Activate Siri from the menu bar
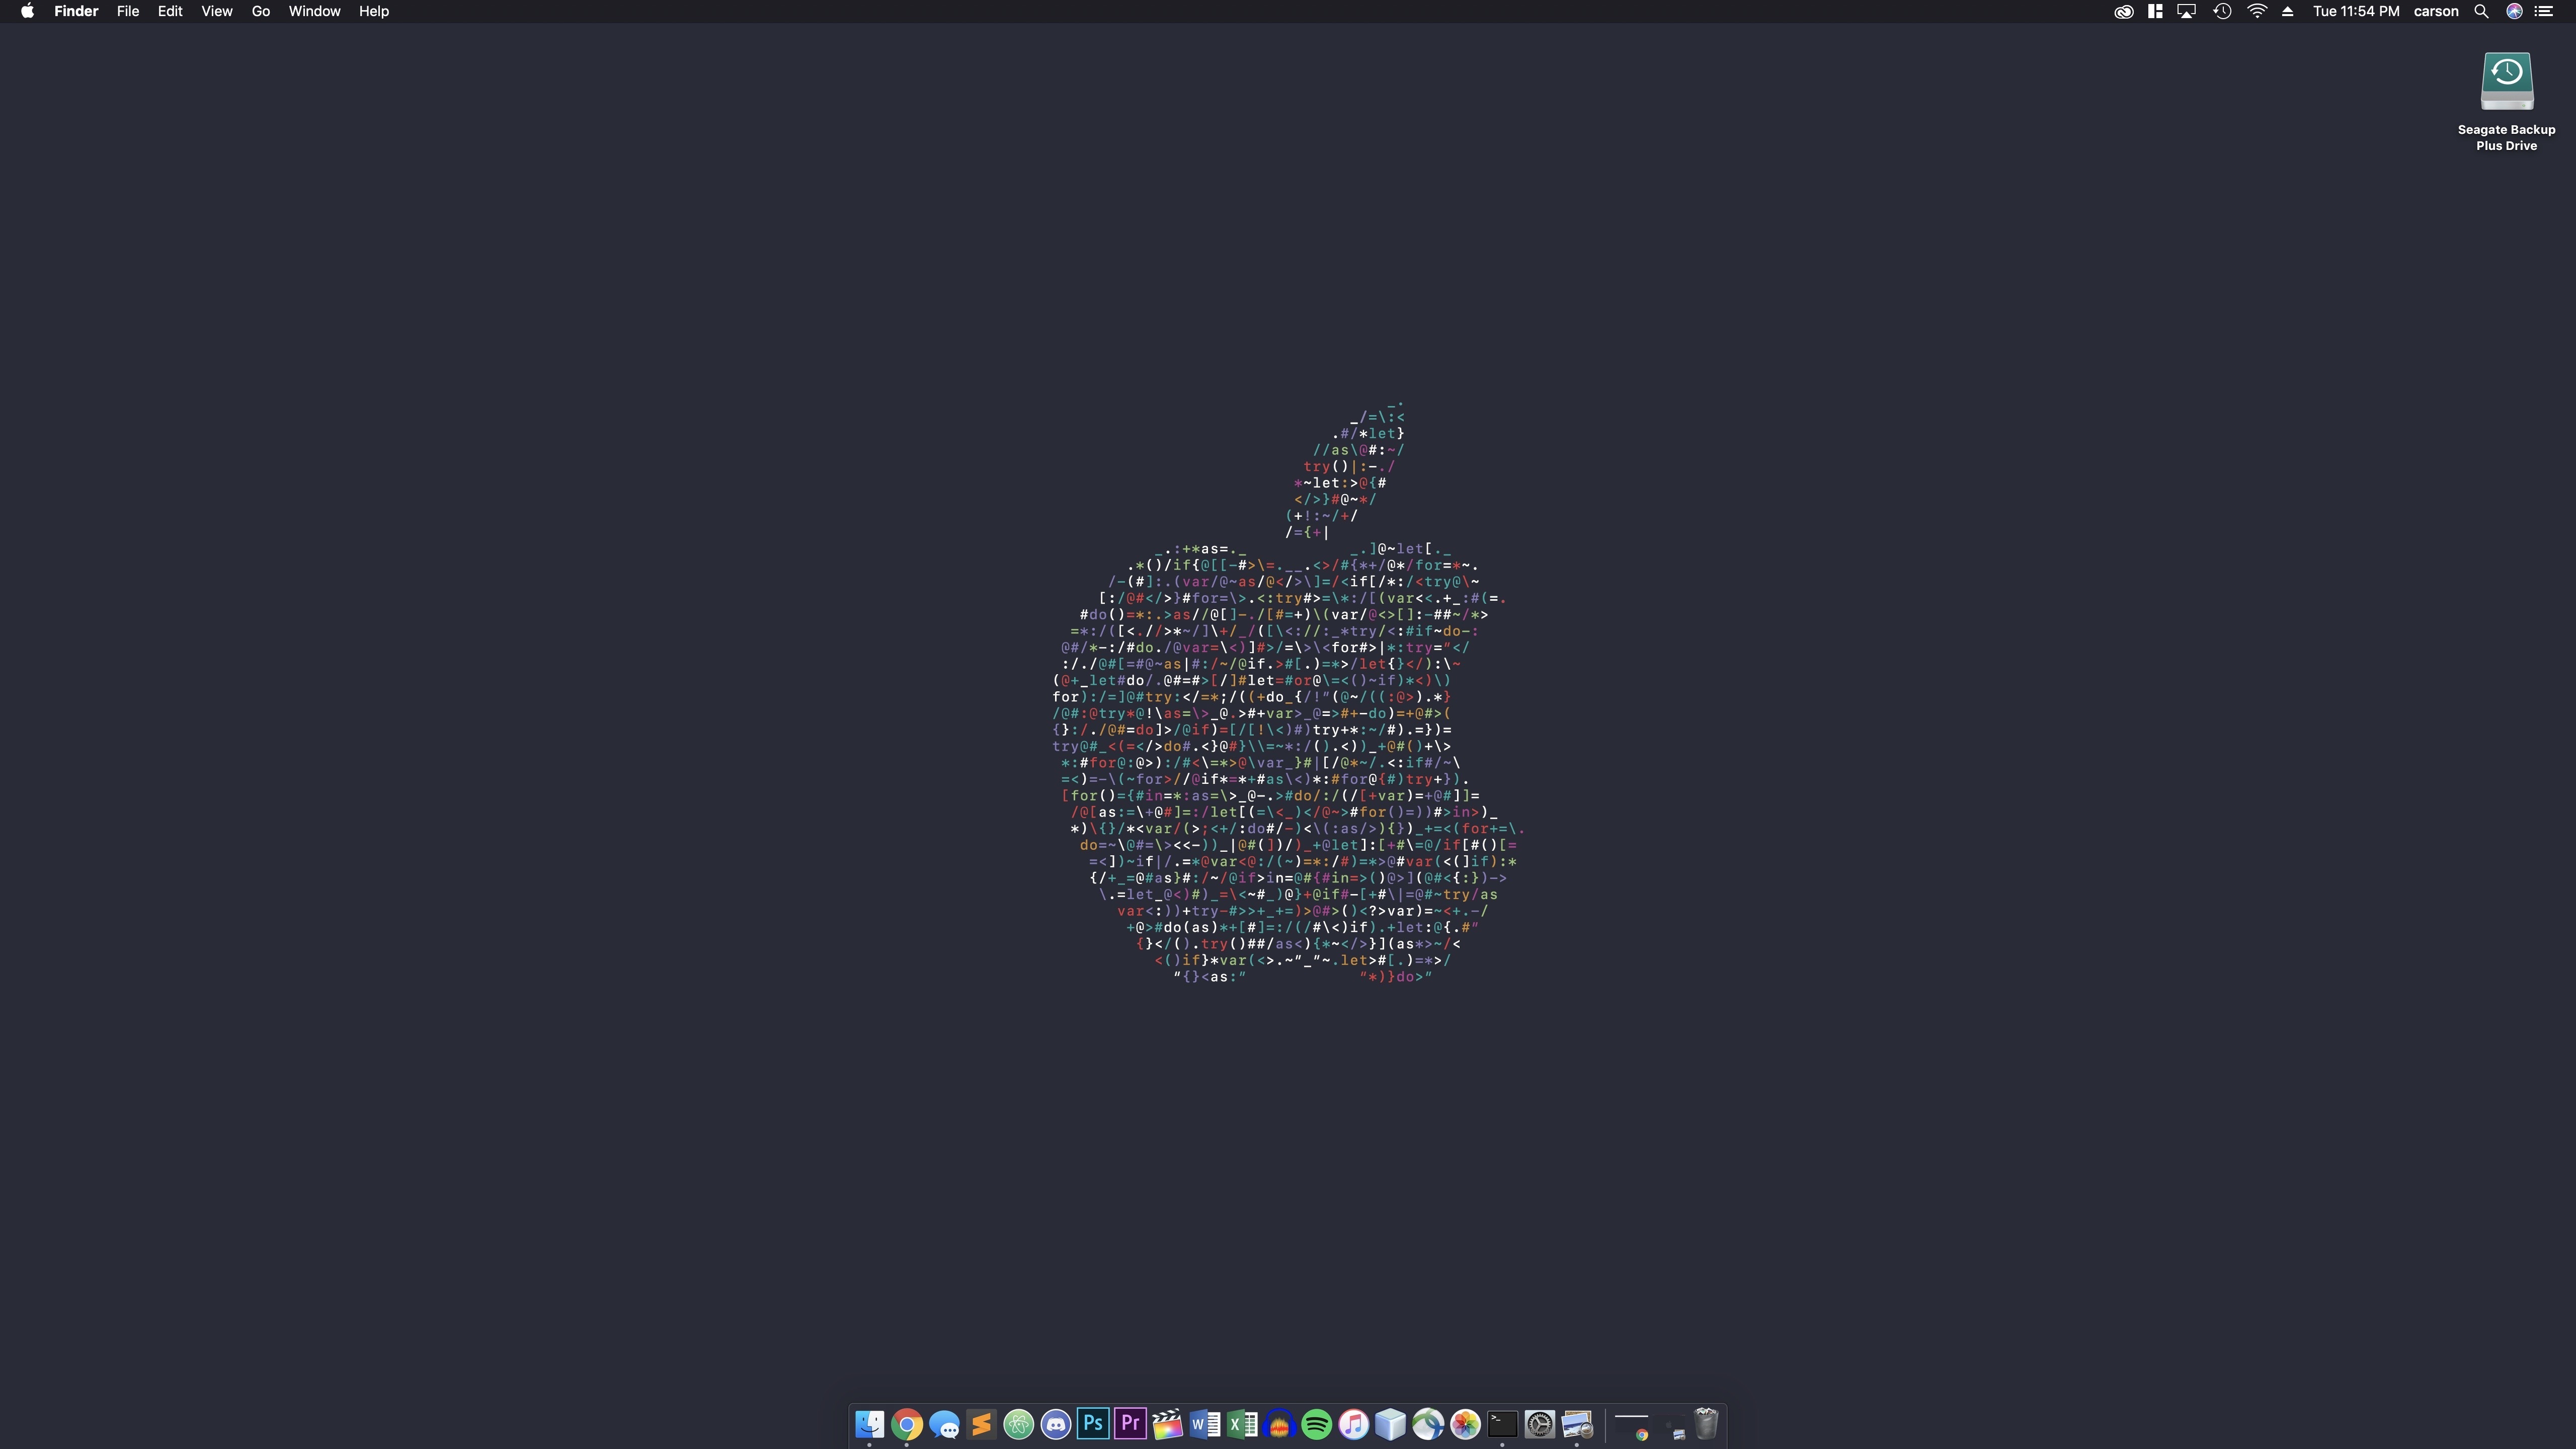The width and height of the screenshot is (2576, 1449). 2514,11
